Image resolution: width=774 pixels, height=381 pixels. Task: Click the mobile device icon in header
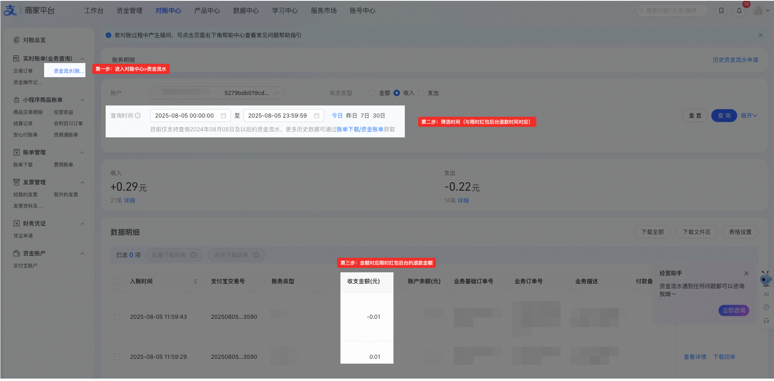coord(721,11)
